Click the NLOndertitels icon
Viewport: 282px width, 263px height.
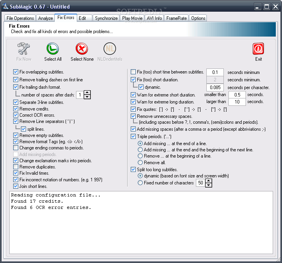click(110, 49)
